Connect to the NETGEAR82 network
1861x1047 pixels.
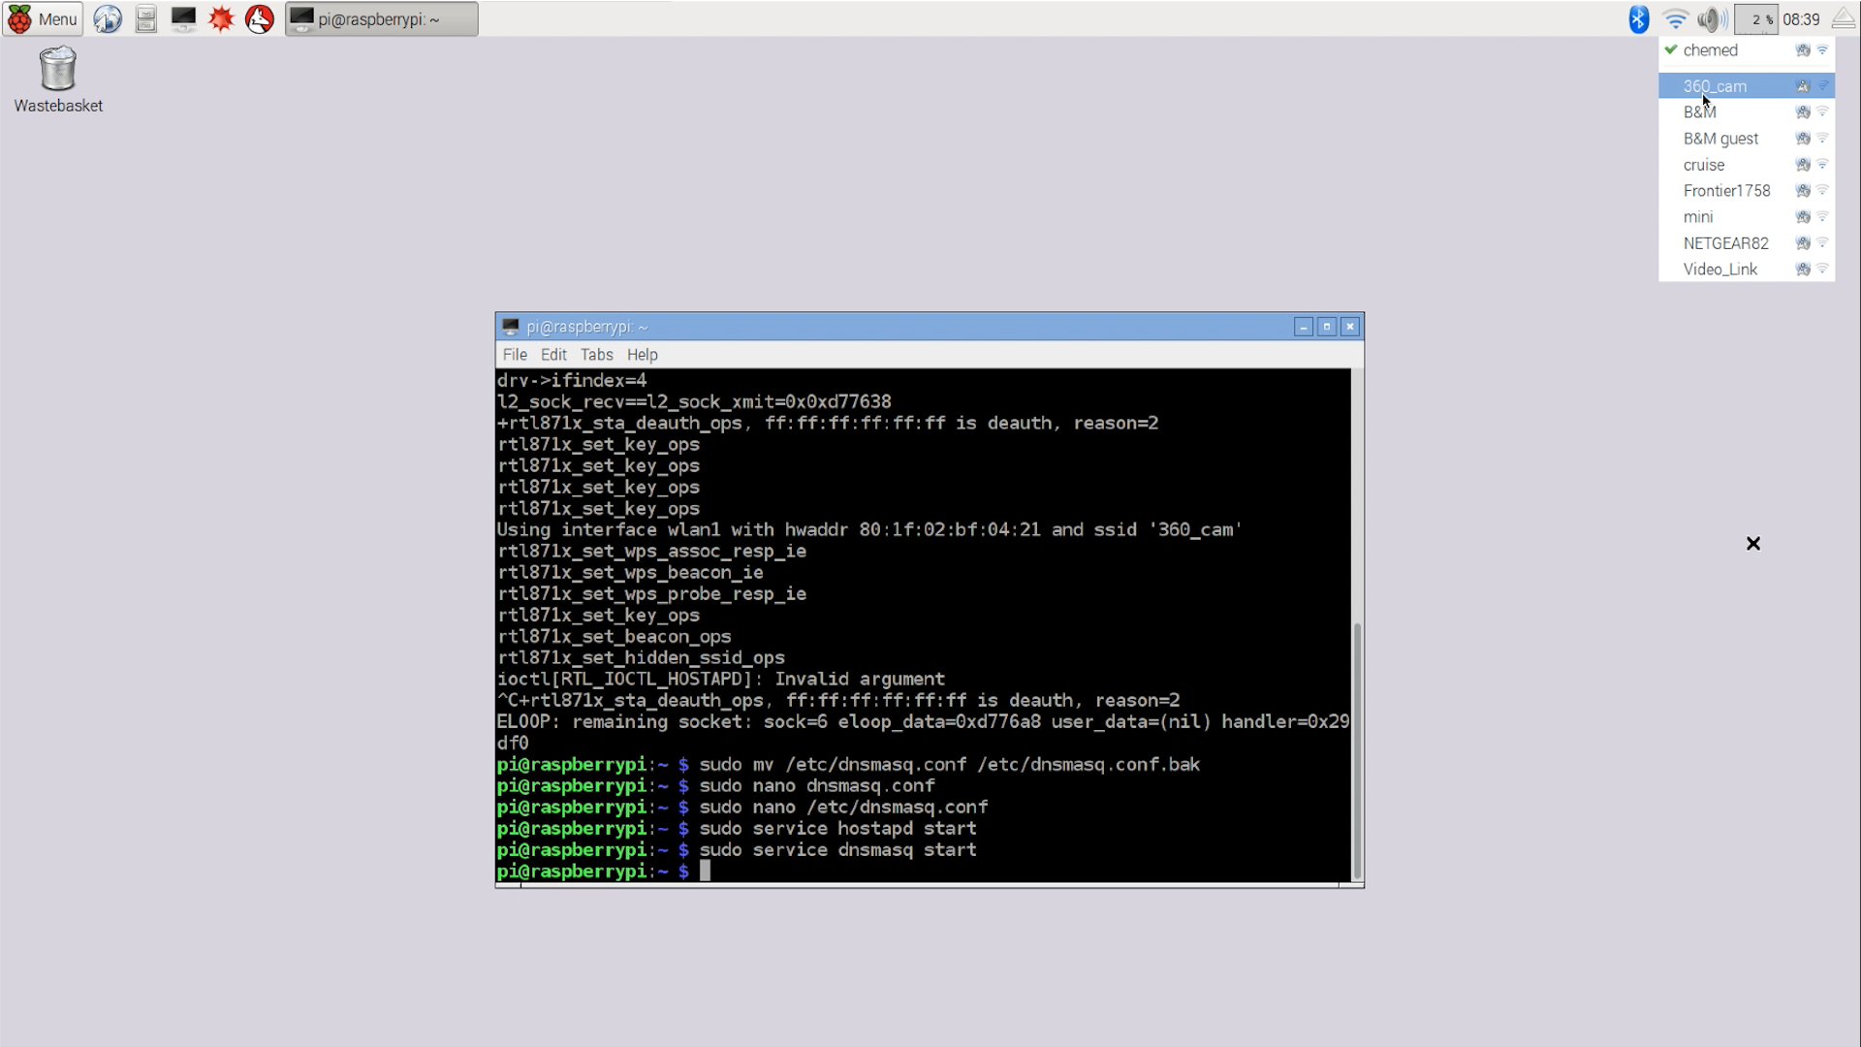point(1725,243)
